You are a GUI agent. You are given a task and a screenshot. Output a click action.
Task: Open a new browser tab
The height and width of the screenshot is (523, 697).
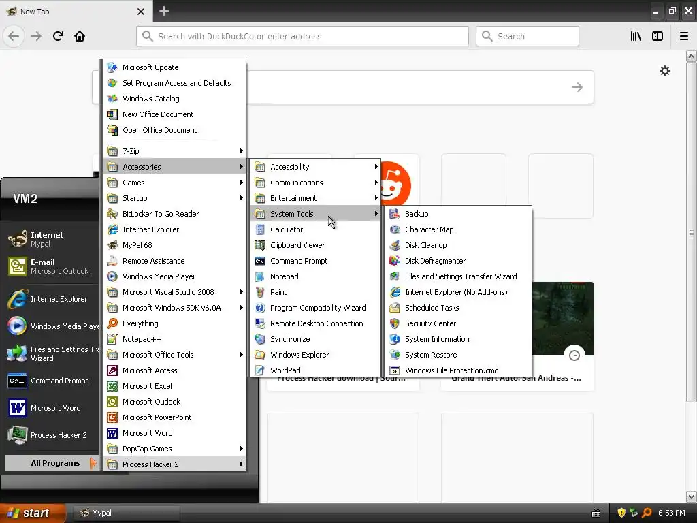tap(163, 11)
